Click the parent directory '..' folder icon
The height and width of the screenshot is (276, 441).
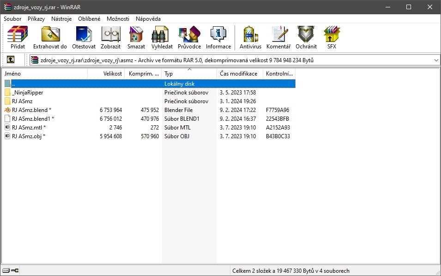pos(7,84)
